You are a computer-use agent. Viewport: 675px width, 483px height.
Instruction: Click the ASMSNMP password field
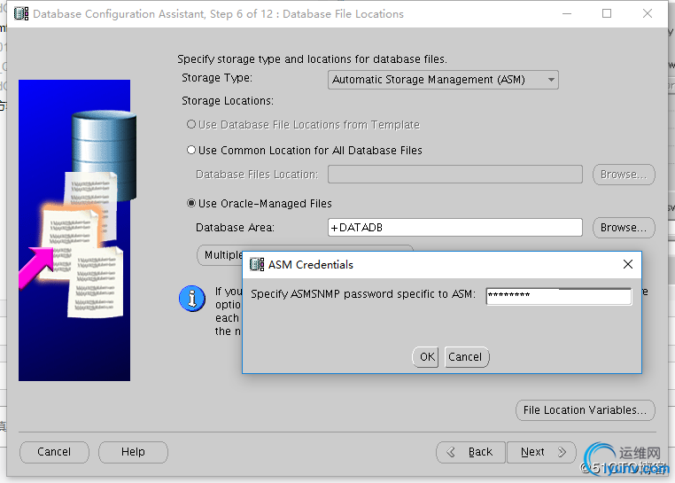(558, 295)
